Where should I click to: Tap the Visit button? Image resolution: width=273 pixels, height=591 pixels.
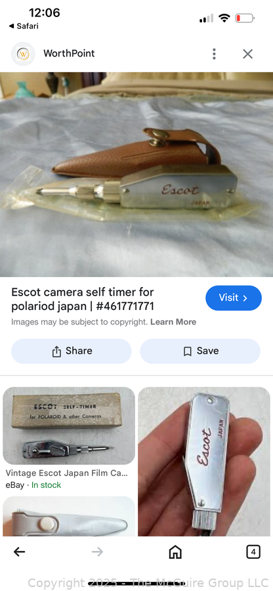(x=234, y=297)
